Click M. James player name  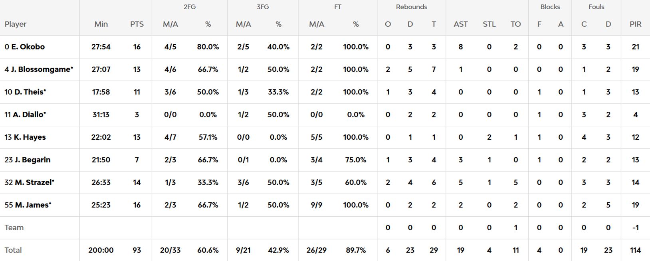click(33, 205)
